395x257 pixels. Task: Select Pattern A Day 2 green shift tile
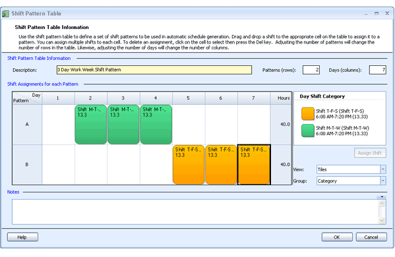click(91, 125)
